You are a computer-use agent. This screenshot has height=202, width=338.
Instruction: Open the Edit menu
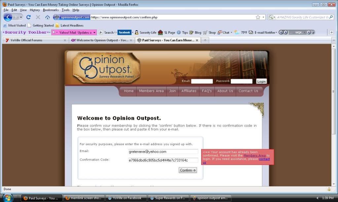tap(14, 10)
